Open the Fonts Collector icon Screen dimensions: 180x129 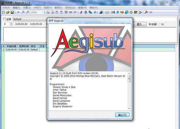(95, 12)
